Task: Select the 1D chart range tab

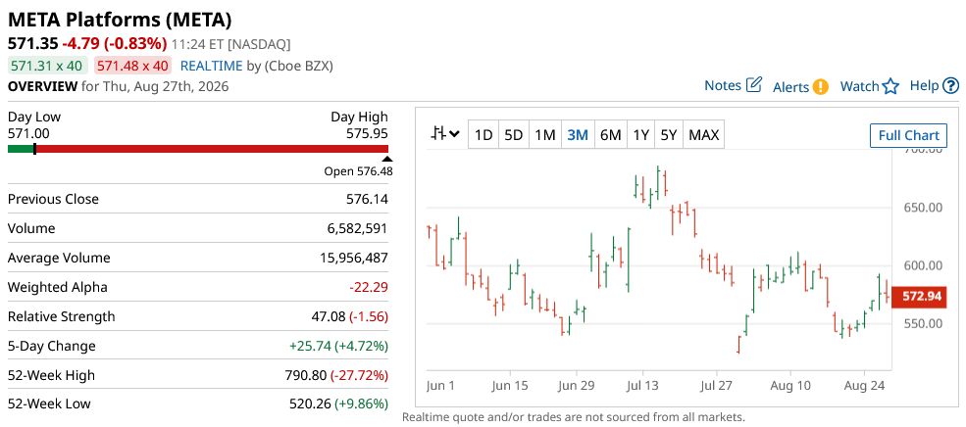Action: tap(483, 135)
